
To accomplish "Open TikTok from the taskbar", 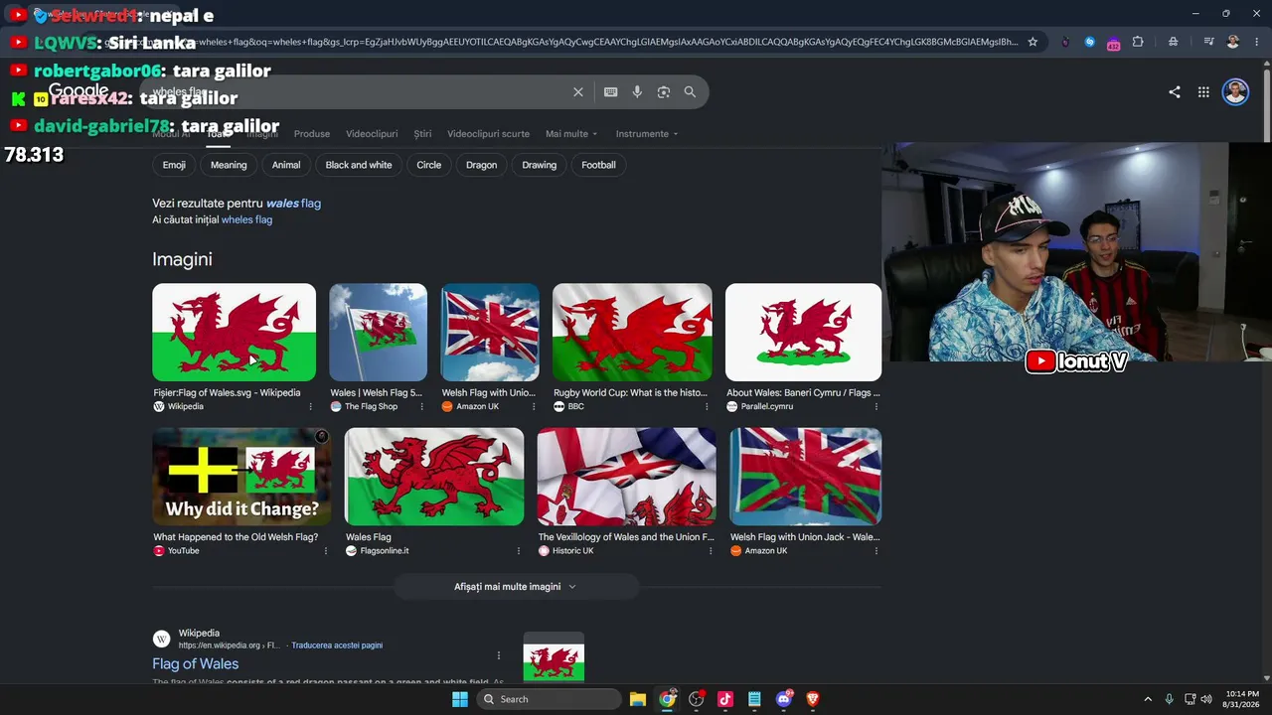I will point(725,699).
